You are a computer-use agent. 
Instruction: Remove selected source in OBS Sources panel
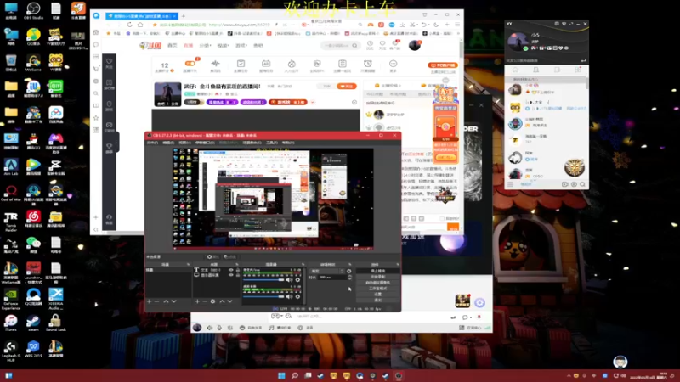point(205,301)
